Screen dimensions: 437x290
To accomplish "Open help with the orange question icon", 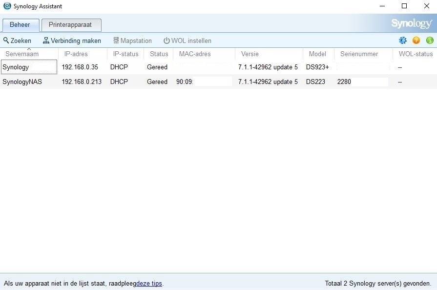I will point(416,41).
